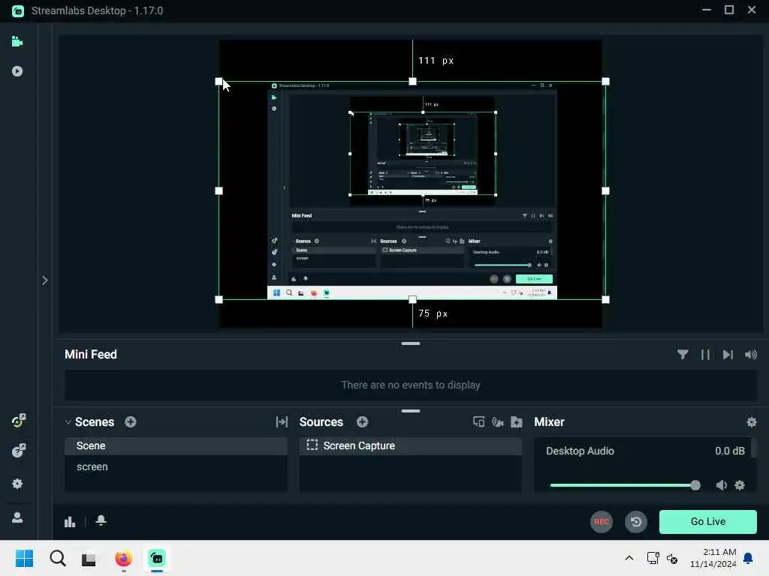Add a new source

[363, 421]
